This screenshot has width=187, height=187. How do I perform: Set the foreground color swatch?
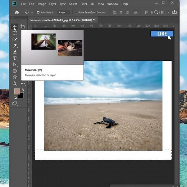(17, 91)
